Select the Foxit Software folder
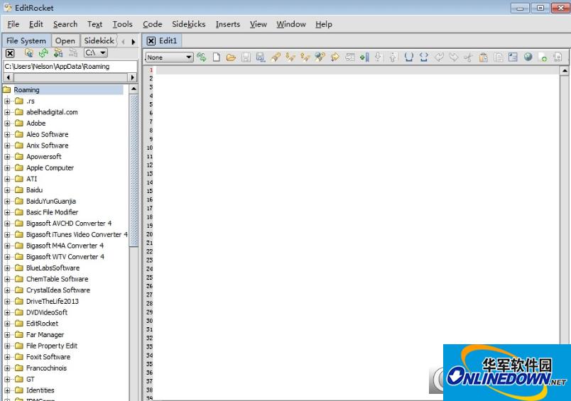Screen dimensions: 571x401 coord(48,357)
